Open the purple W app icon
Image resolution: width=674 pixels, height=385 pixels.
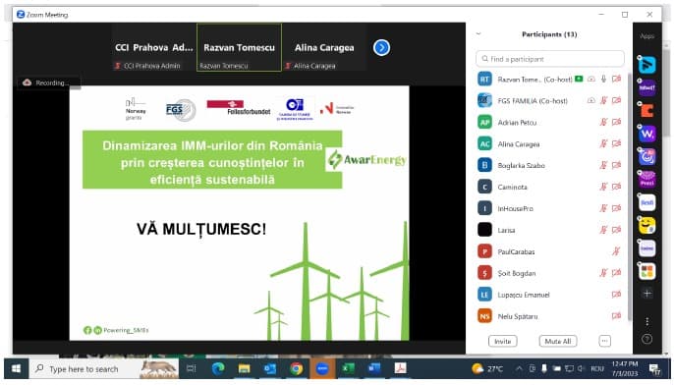(x=646, y=134)
